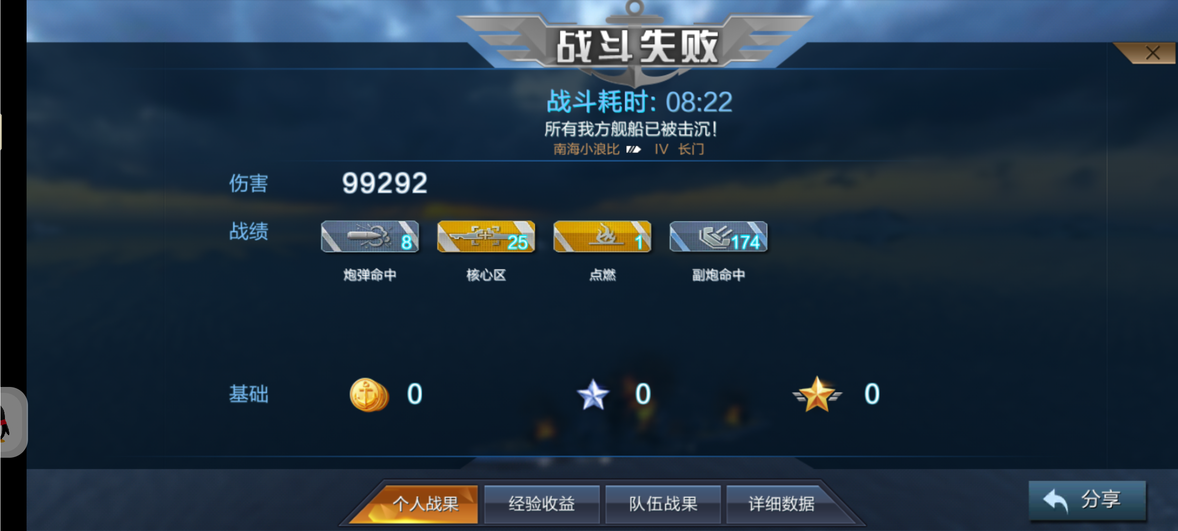Click the damage value 99292
Image resolution: width=1178 pixels, height=531 pixels.
[x=385, y=183]
